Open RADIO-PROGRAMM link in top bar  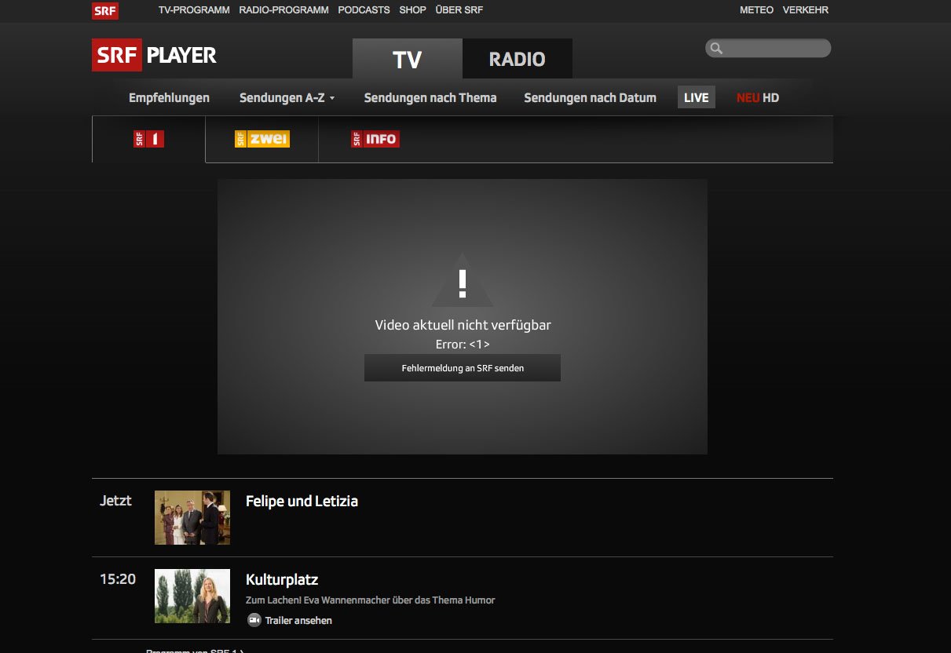tap(283, 10)
